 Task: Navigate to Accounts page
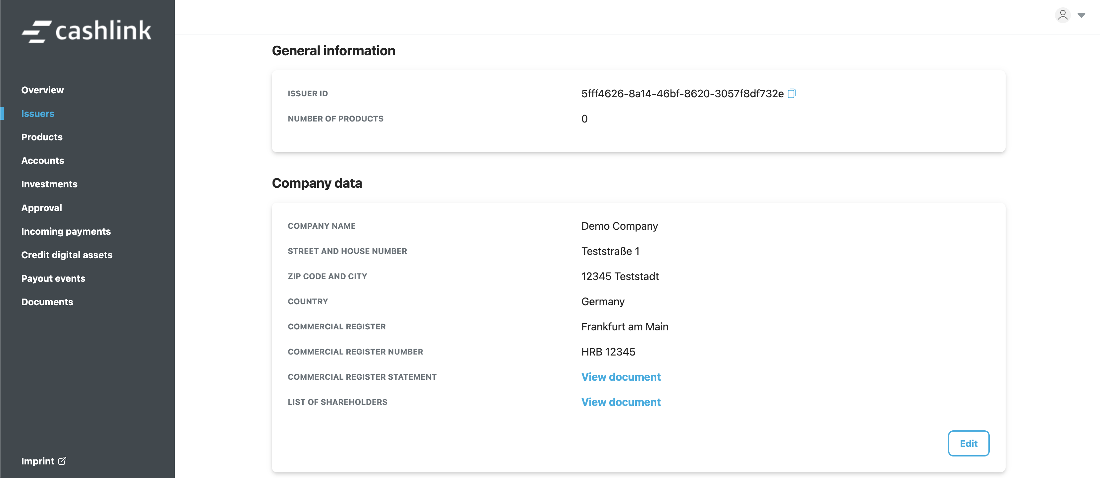[x=43, y=161]
